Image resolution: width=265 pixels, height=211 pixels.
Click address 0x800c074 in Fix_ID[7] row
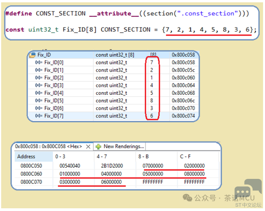pos(183,116)
